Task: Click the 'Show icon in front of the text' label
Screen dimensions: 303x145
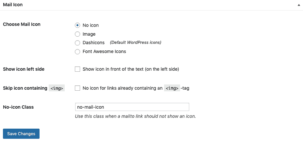Action: point(131,69)
